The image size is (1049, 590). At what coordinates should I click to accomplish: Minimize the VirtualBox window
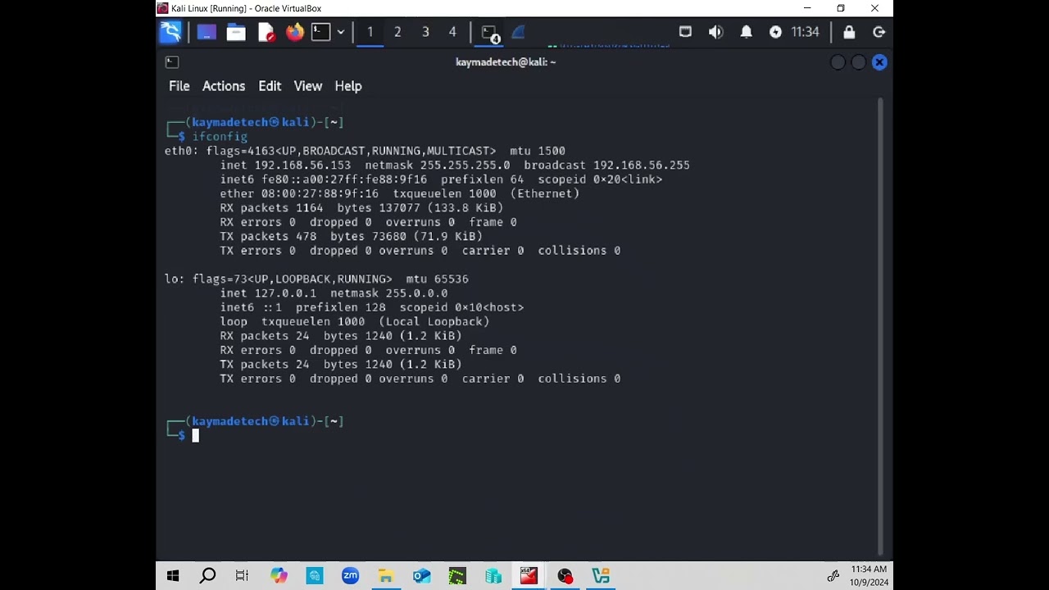pyautogui.click(x=807, y=8)
